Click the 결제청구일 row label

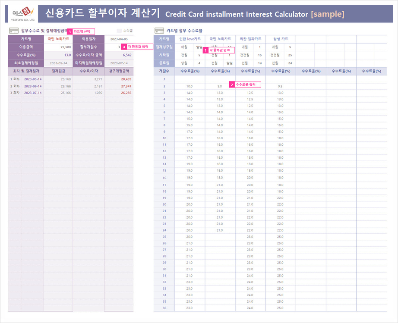point(164,47)
